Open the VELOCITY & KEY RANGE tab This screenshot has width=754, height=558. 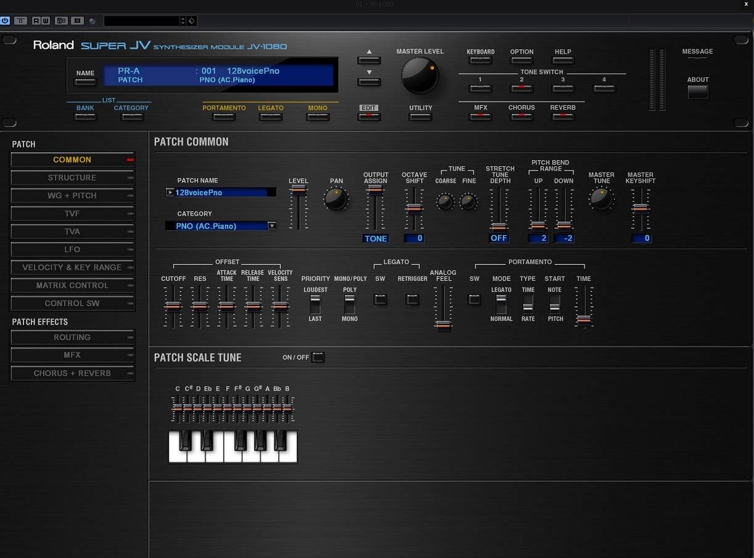[x=73, y=267]
